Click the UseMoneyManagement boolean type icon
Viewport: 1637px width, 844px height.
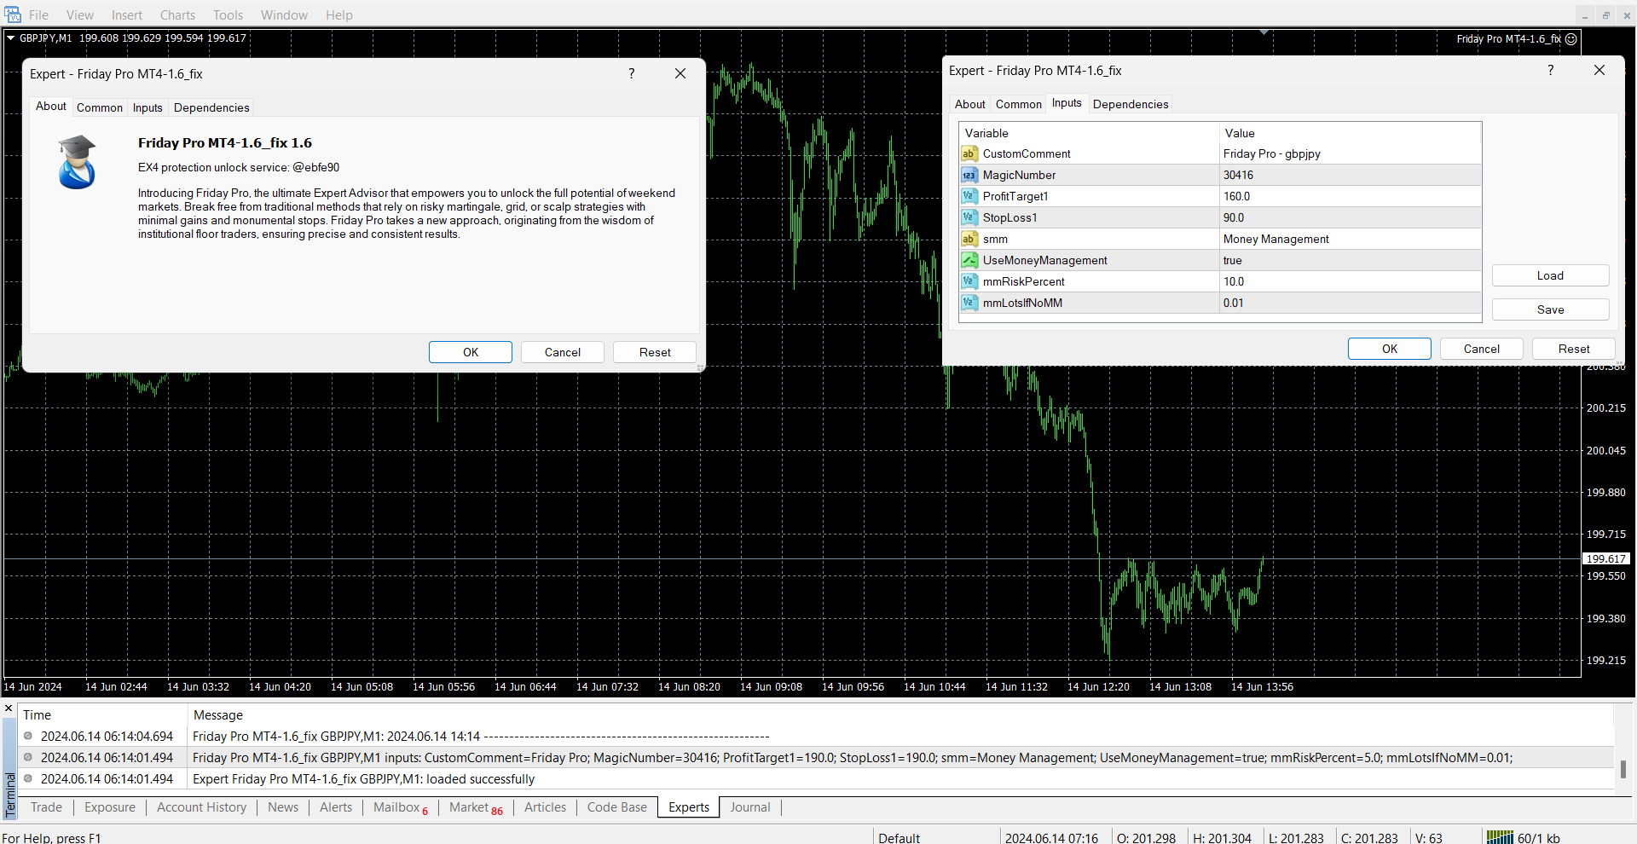[969, 261]
